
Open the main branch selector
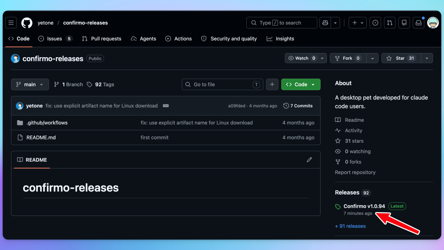(30, 84)
